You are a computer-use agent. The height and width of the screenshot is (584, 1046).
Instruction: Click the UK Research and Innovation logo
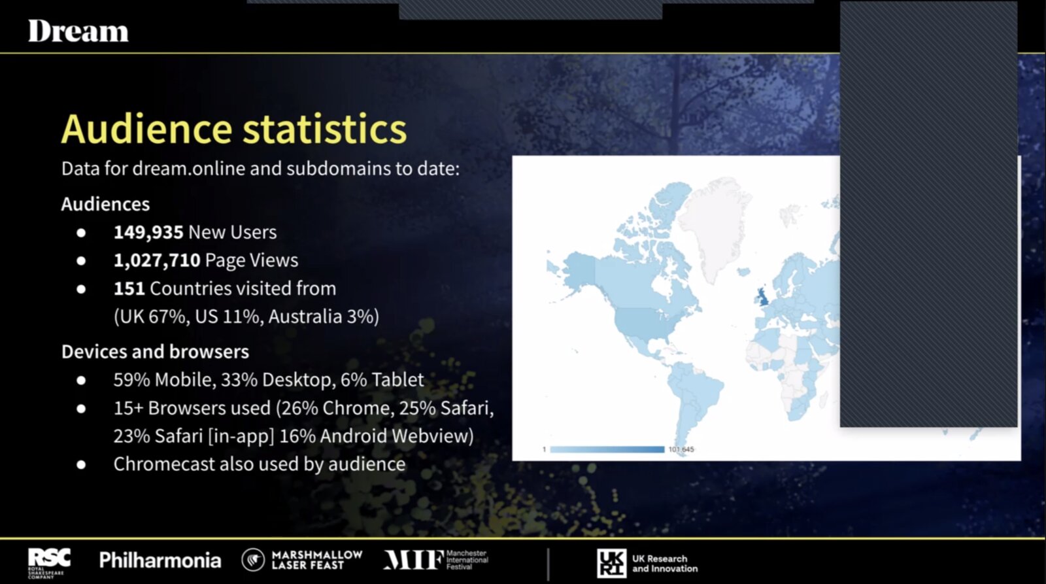647,563
